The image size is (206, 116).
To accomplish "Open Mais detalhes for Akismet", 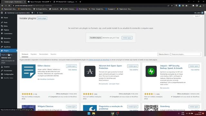I will 134,70.
